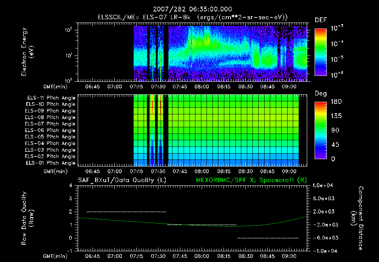
Task: Click the 'DEF' colorbar label
Action: click(321, 20)
